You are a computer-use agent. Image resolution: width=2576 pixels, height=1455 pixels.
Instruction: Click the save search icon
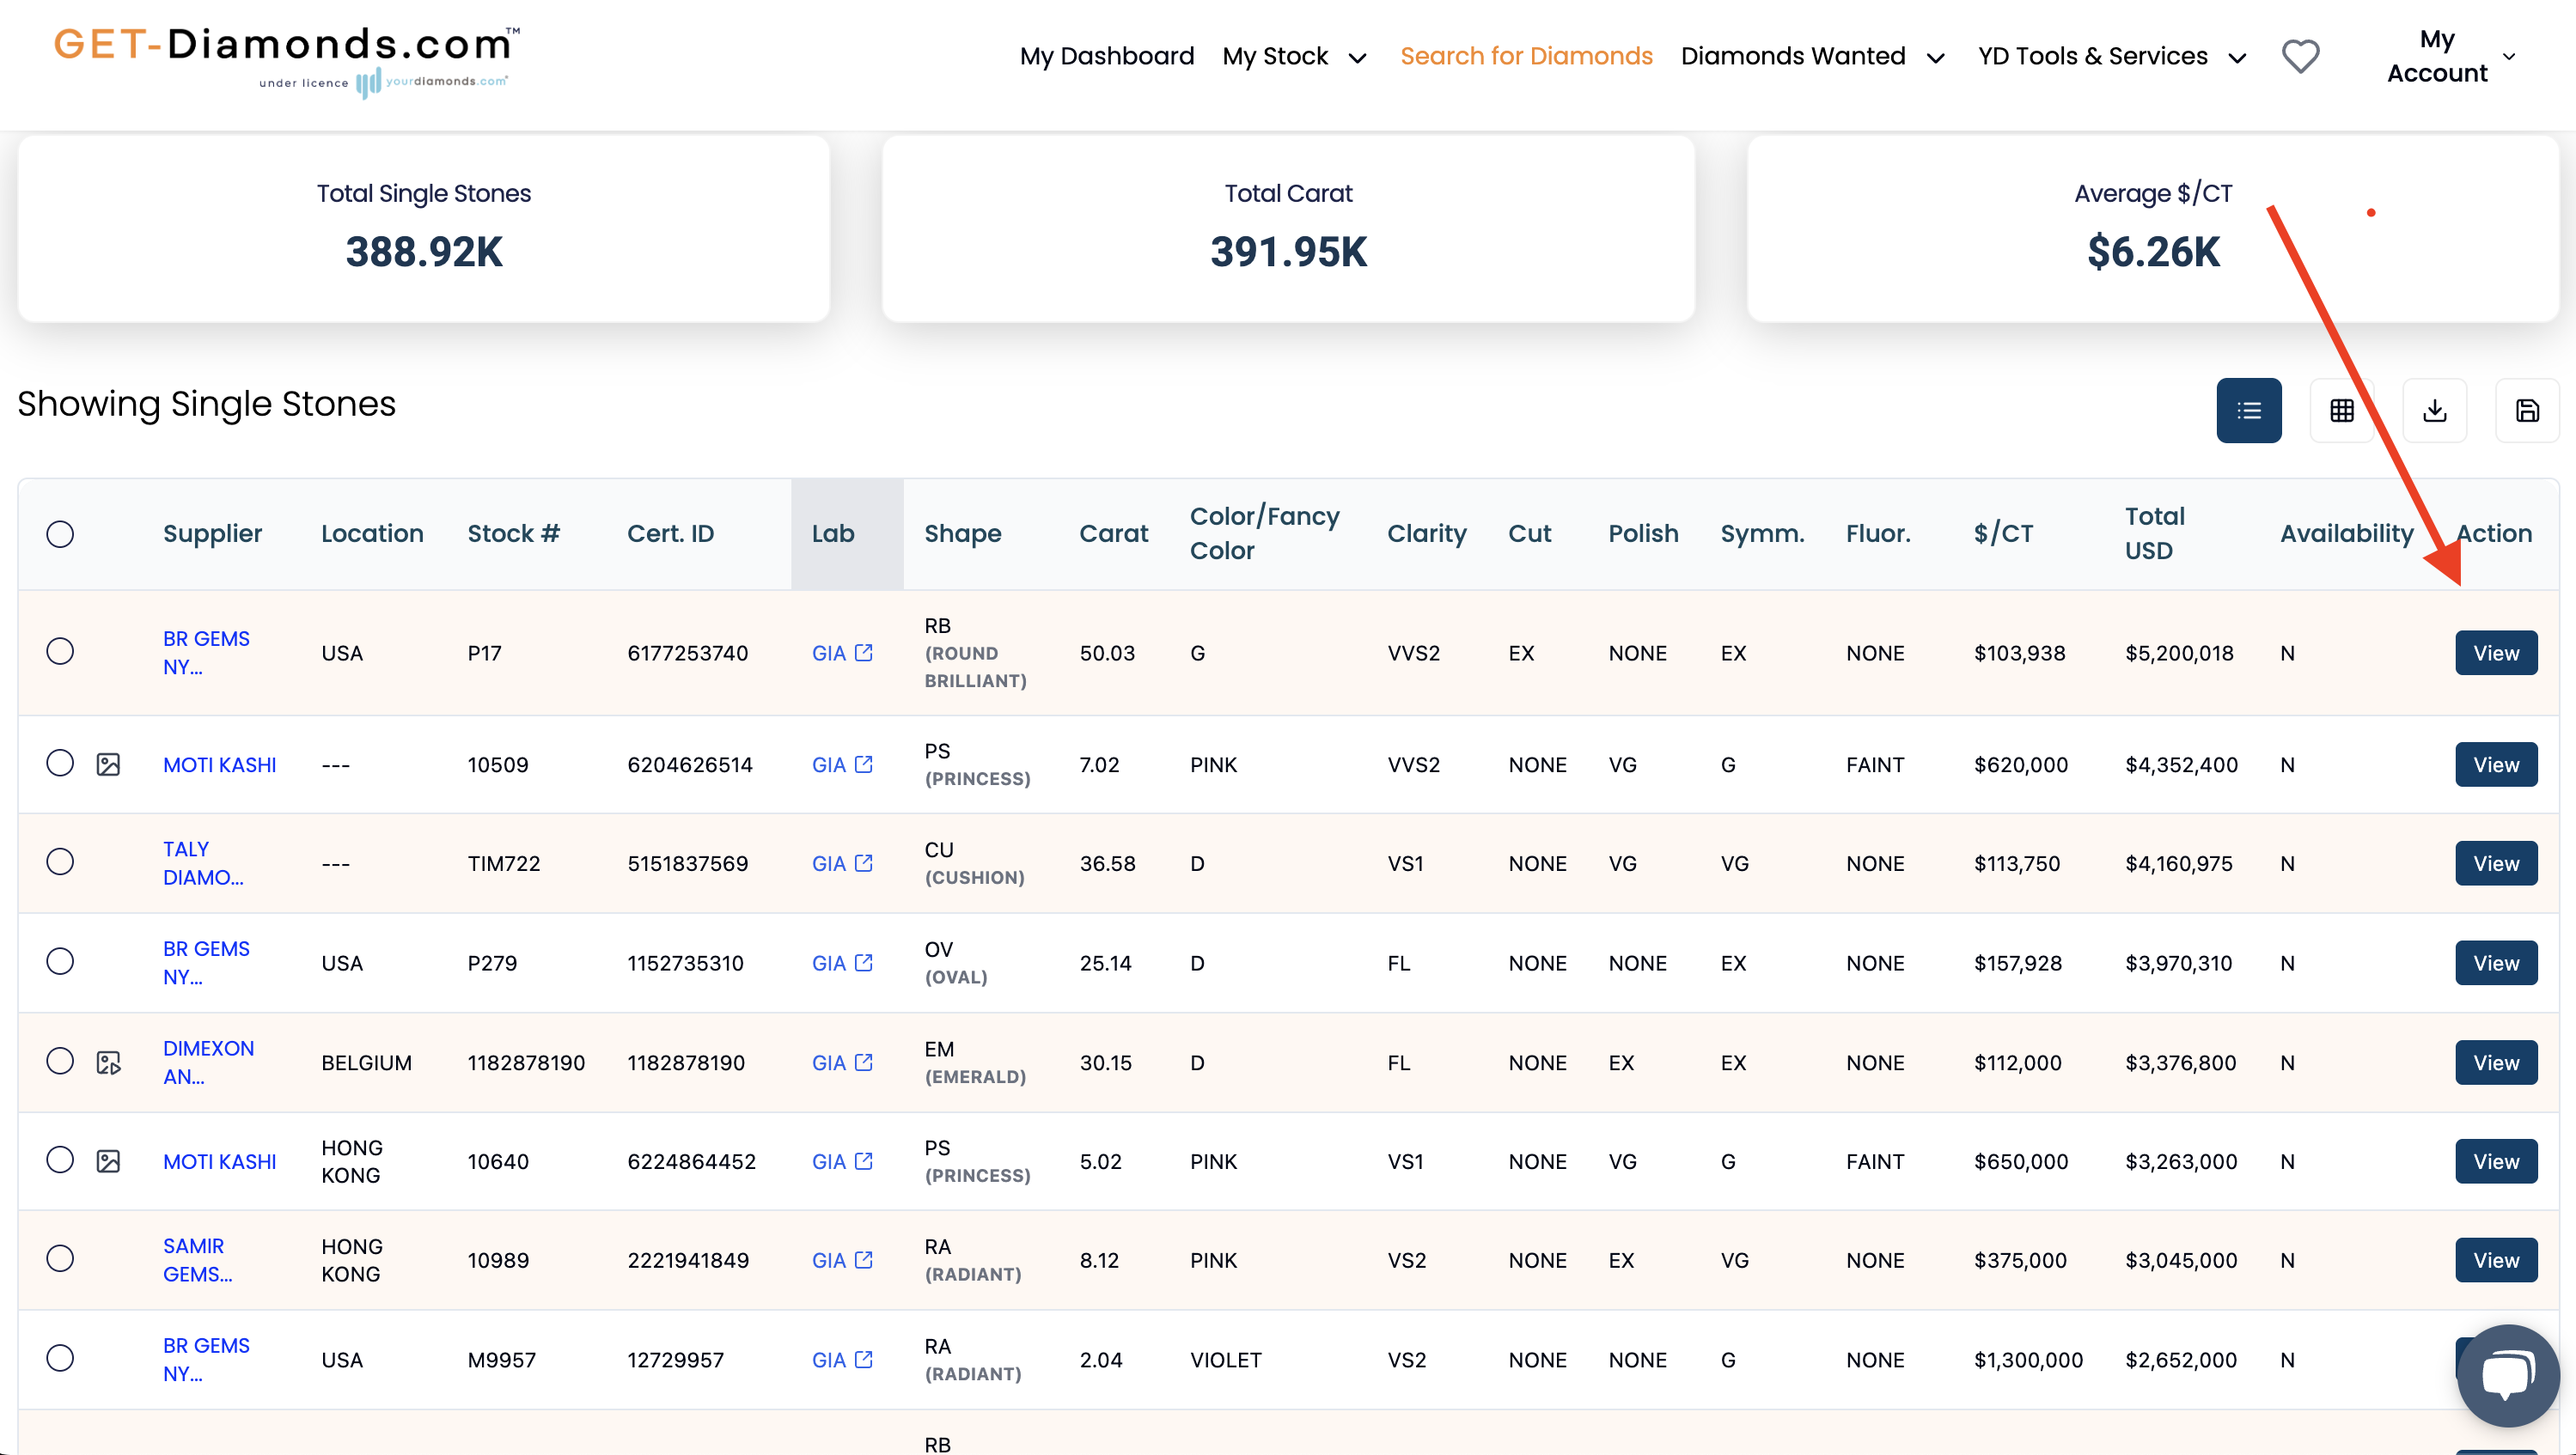click(x=2527, y=410)
